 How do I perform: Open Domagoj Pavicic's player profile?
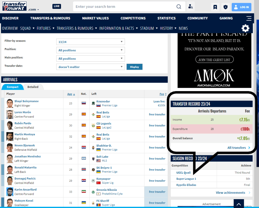[25, 178]
